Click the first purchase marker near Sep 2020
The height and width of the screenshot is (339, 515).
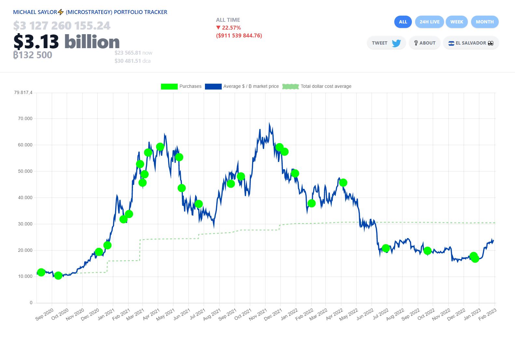(41, 272)
